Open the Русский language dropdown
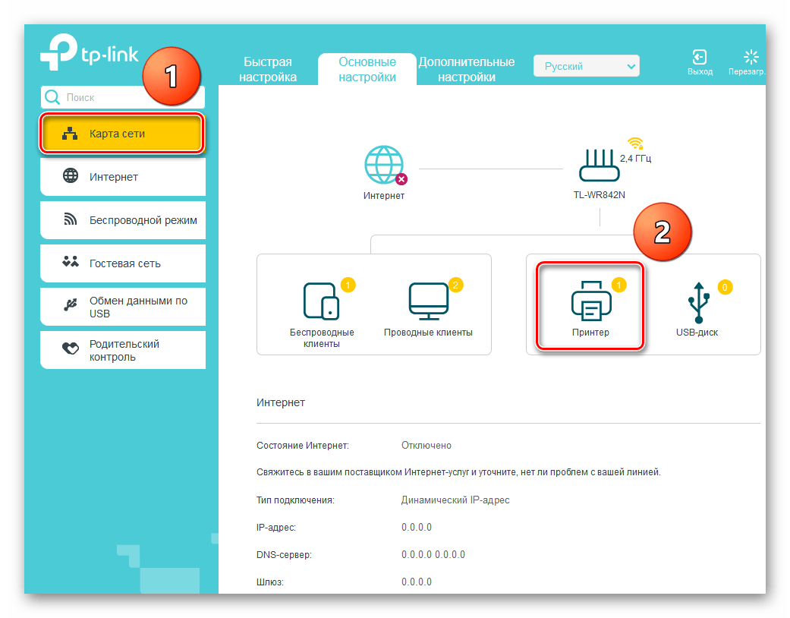The height and width of the screenshot is (618, 790). click(x=586, y=67)
